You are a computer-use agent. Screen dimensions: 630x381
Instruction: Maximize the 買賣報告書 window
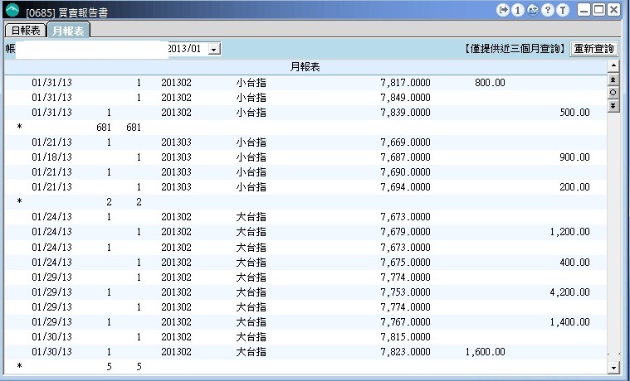click(x=598, y=10)
